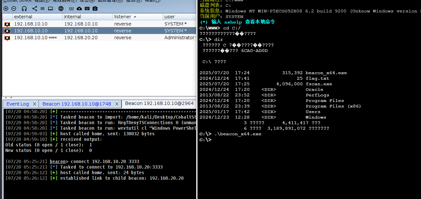Click the globe icon in toolbar
421x199 pixels.
(61, 8)
